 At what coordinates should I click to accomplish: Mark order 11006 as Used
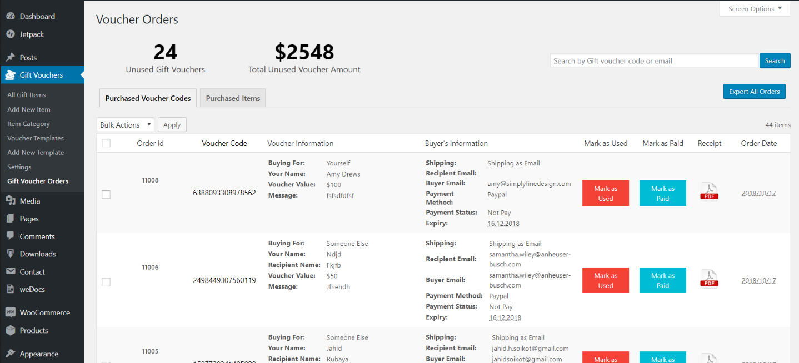[606, 280]
